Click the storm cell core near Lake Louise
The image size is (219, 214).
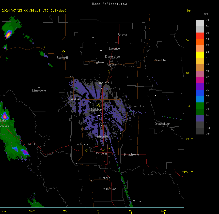pyautogui.click(x=5, y=116)
